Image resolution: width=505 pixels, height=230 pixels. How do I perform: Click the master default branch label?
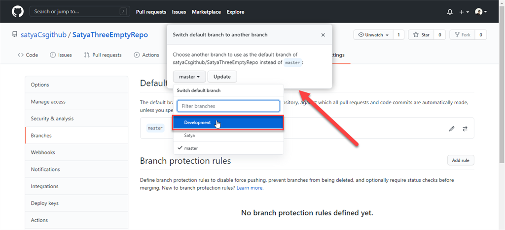[155, 128]
